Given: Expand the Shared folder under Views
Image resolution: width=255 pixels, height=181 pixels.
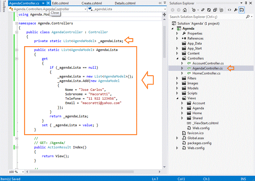Looking at the screenshot, I should click(182, 118).
